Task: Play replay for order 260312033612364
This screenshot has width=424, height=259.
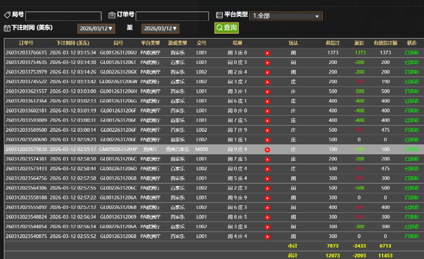Action: tap(267, 101)
